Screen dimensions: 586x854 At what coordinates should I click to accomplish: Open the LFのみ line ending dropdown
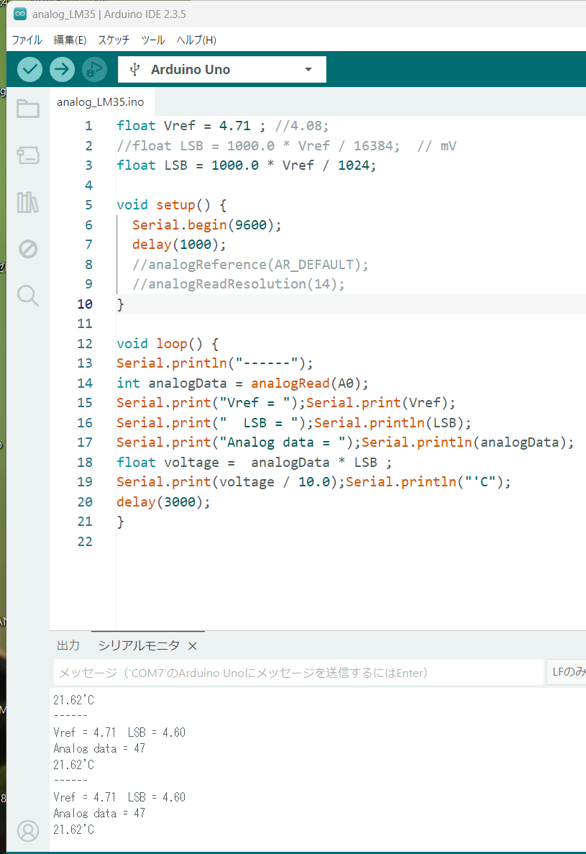point(567,672)
